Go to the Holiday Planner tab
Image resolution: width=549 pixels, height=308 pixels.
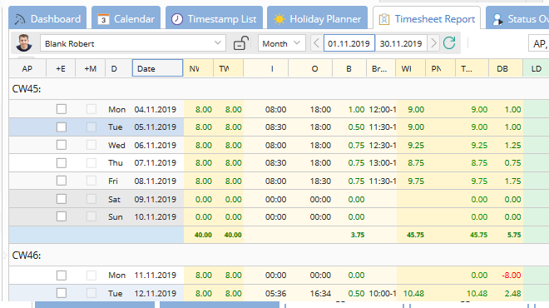[317, 18]
